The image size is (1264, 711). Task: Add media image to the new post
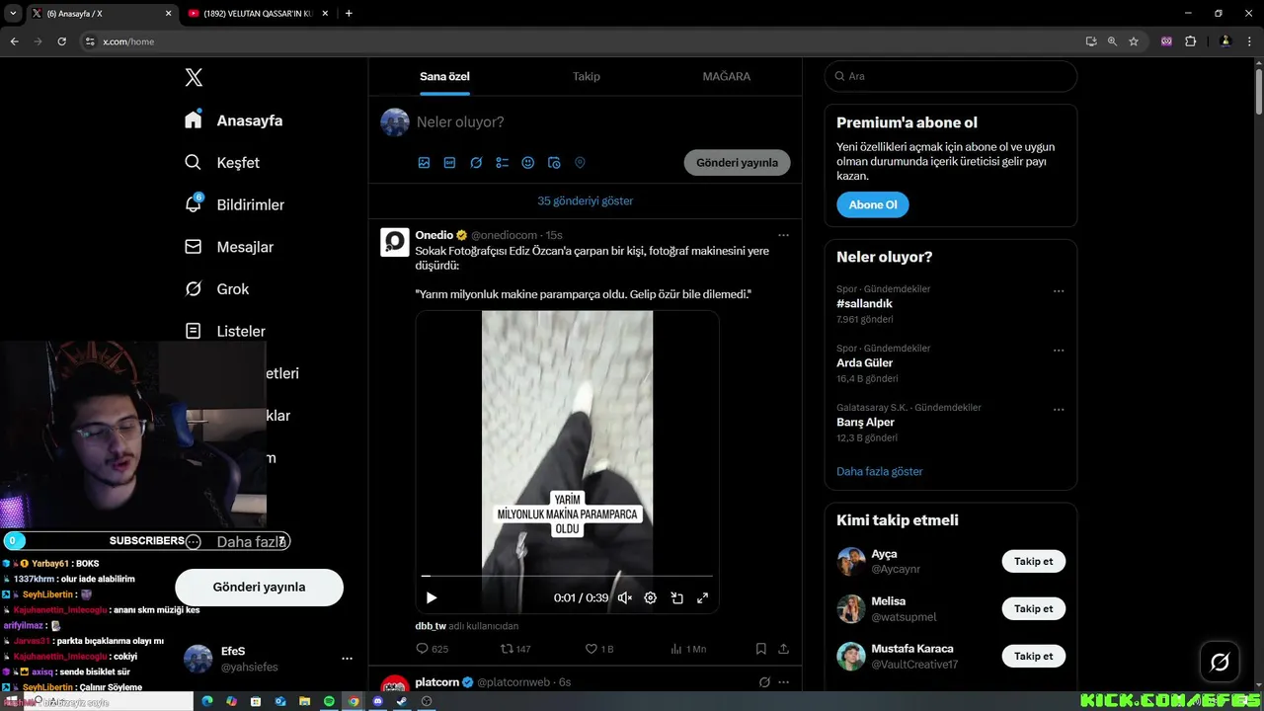424,163
